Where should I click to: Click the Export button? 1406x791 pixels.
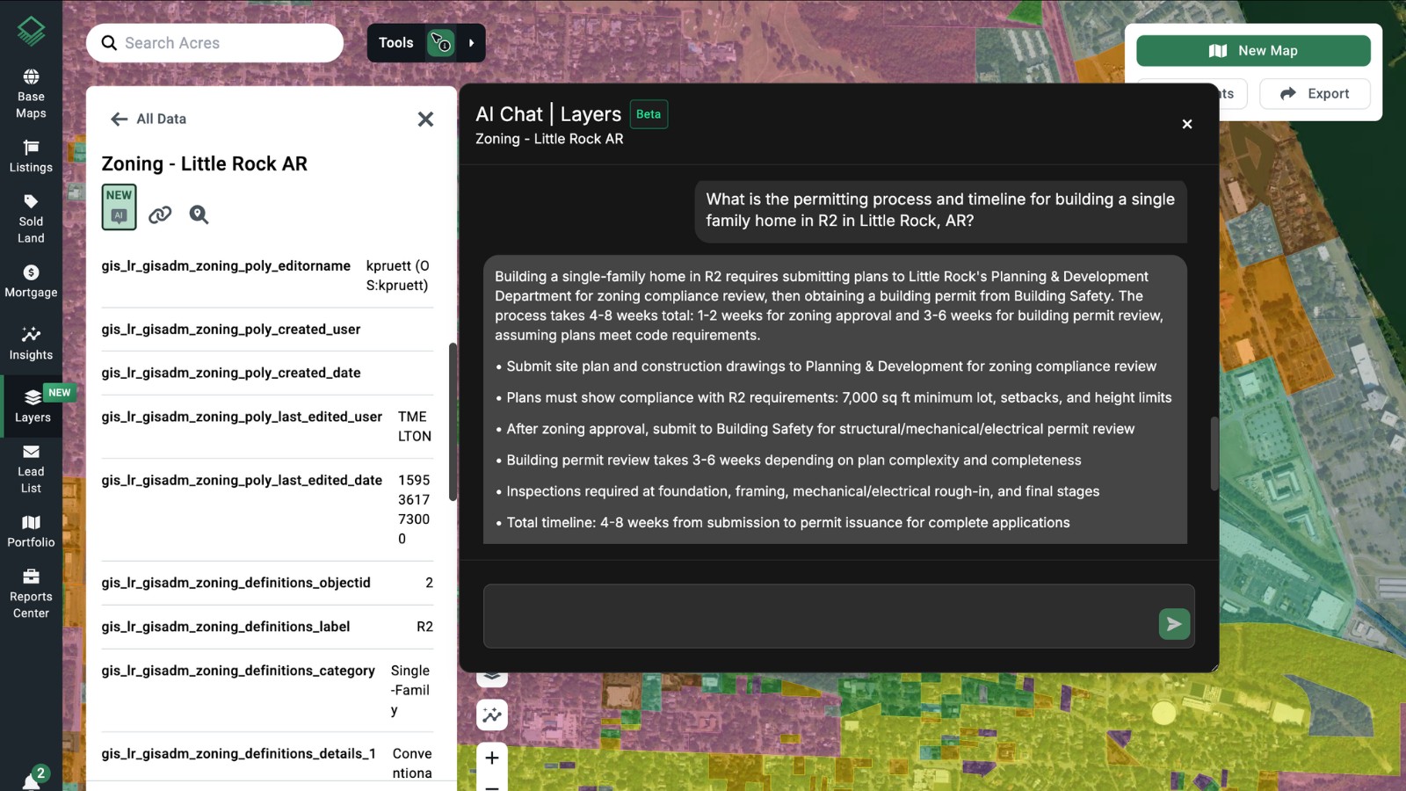coord(1314,94)
